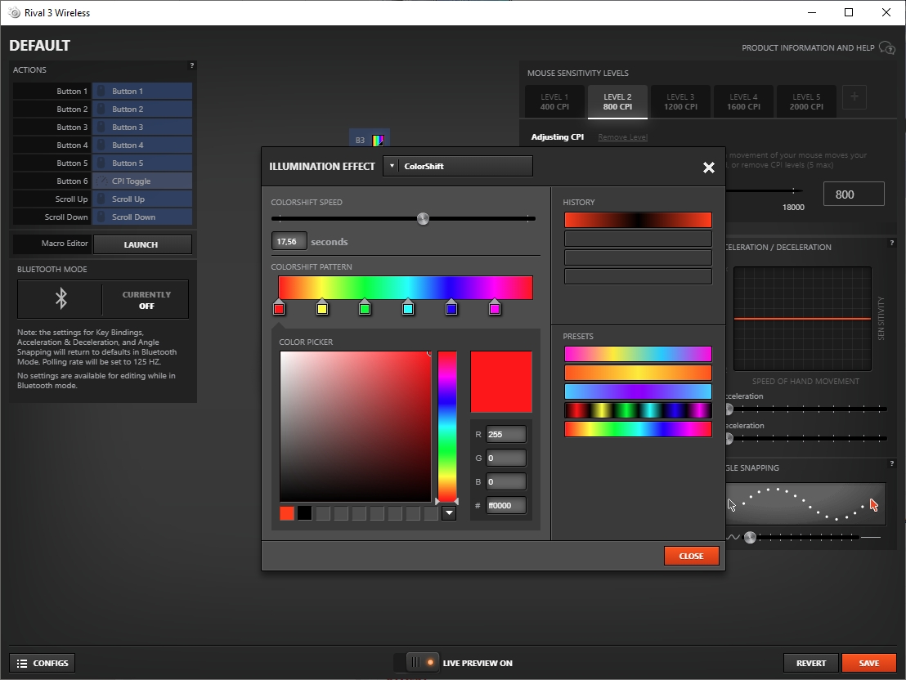This screenshot has width=906, height=680.
Task: Select the Level 3 1200 CPI tab
Action: tap(680, 101)
